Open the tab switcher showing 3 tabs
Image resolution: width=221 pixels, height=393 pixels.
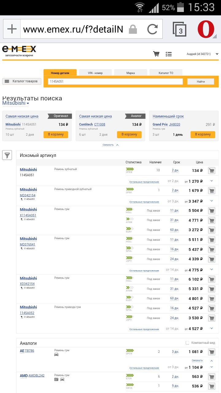coord(180,30)
